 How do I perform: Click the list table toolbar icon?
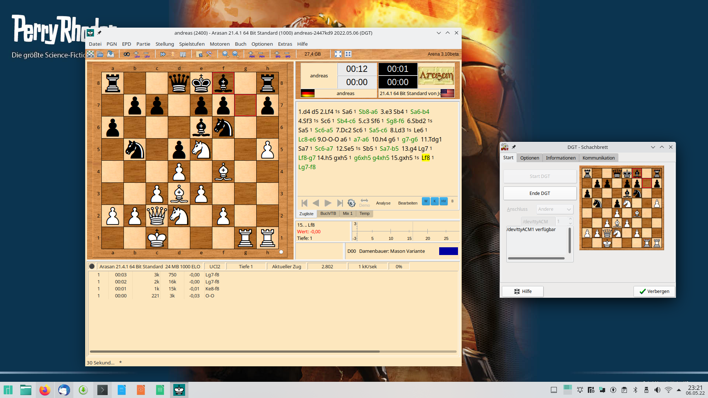183,54
